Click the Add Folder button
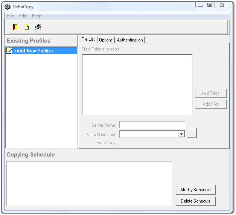The height and width of the screenshot is (215, 236). [211, 93]
